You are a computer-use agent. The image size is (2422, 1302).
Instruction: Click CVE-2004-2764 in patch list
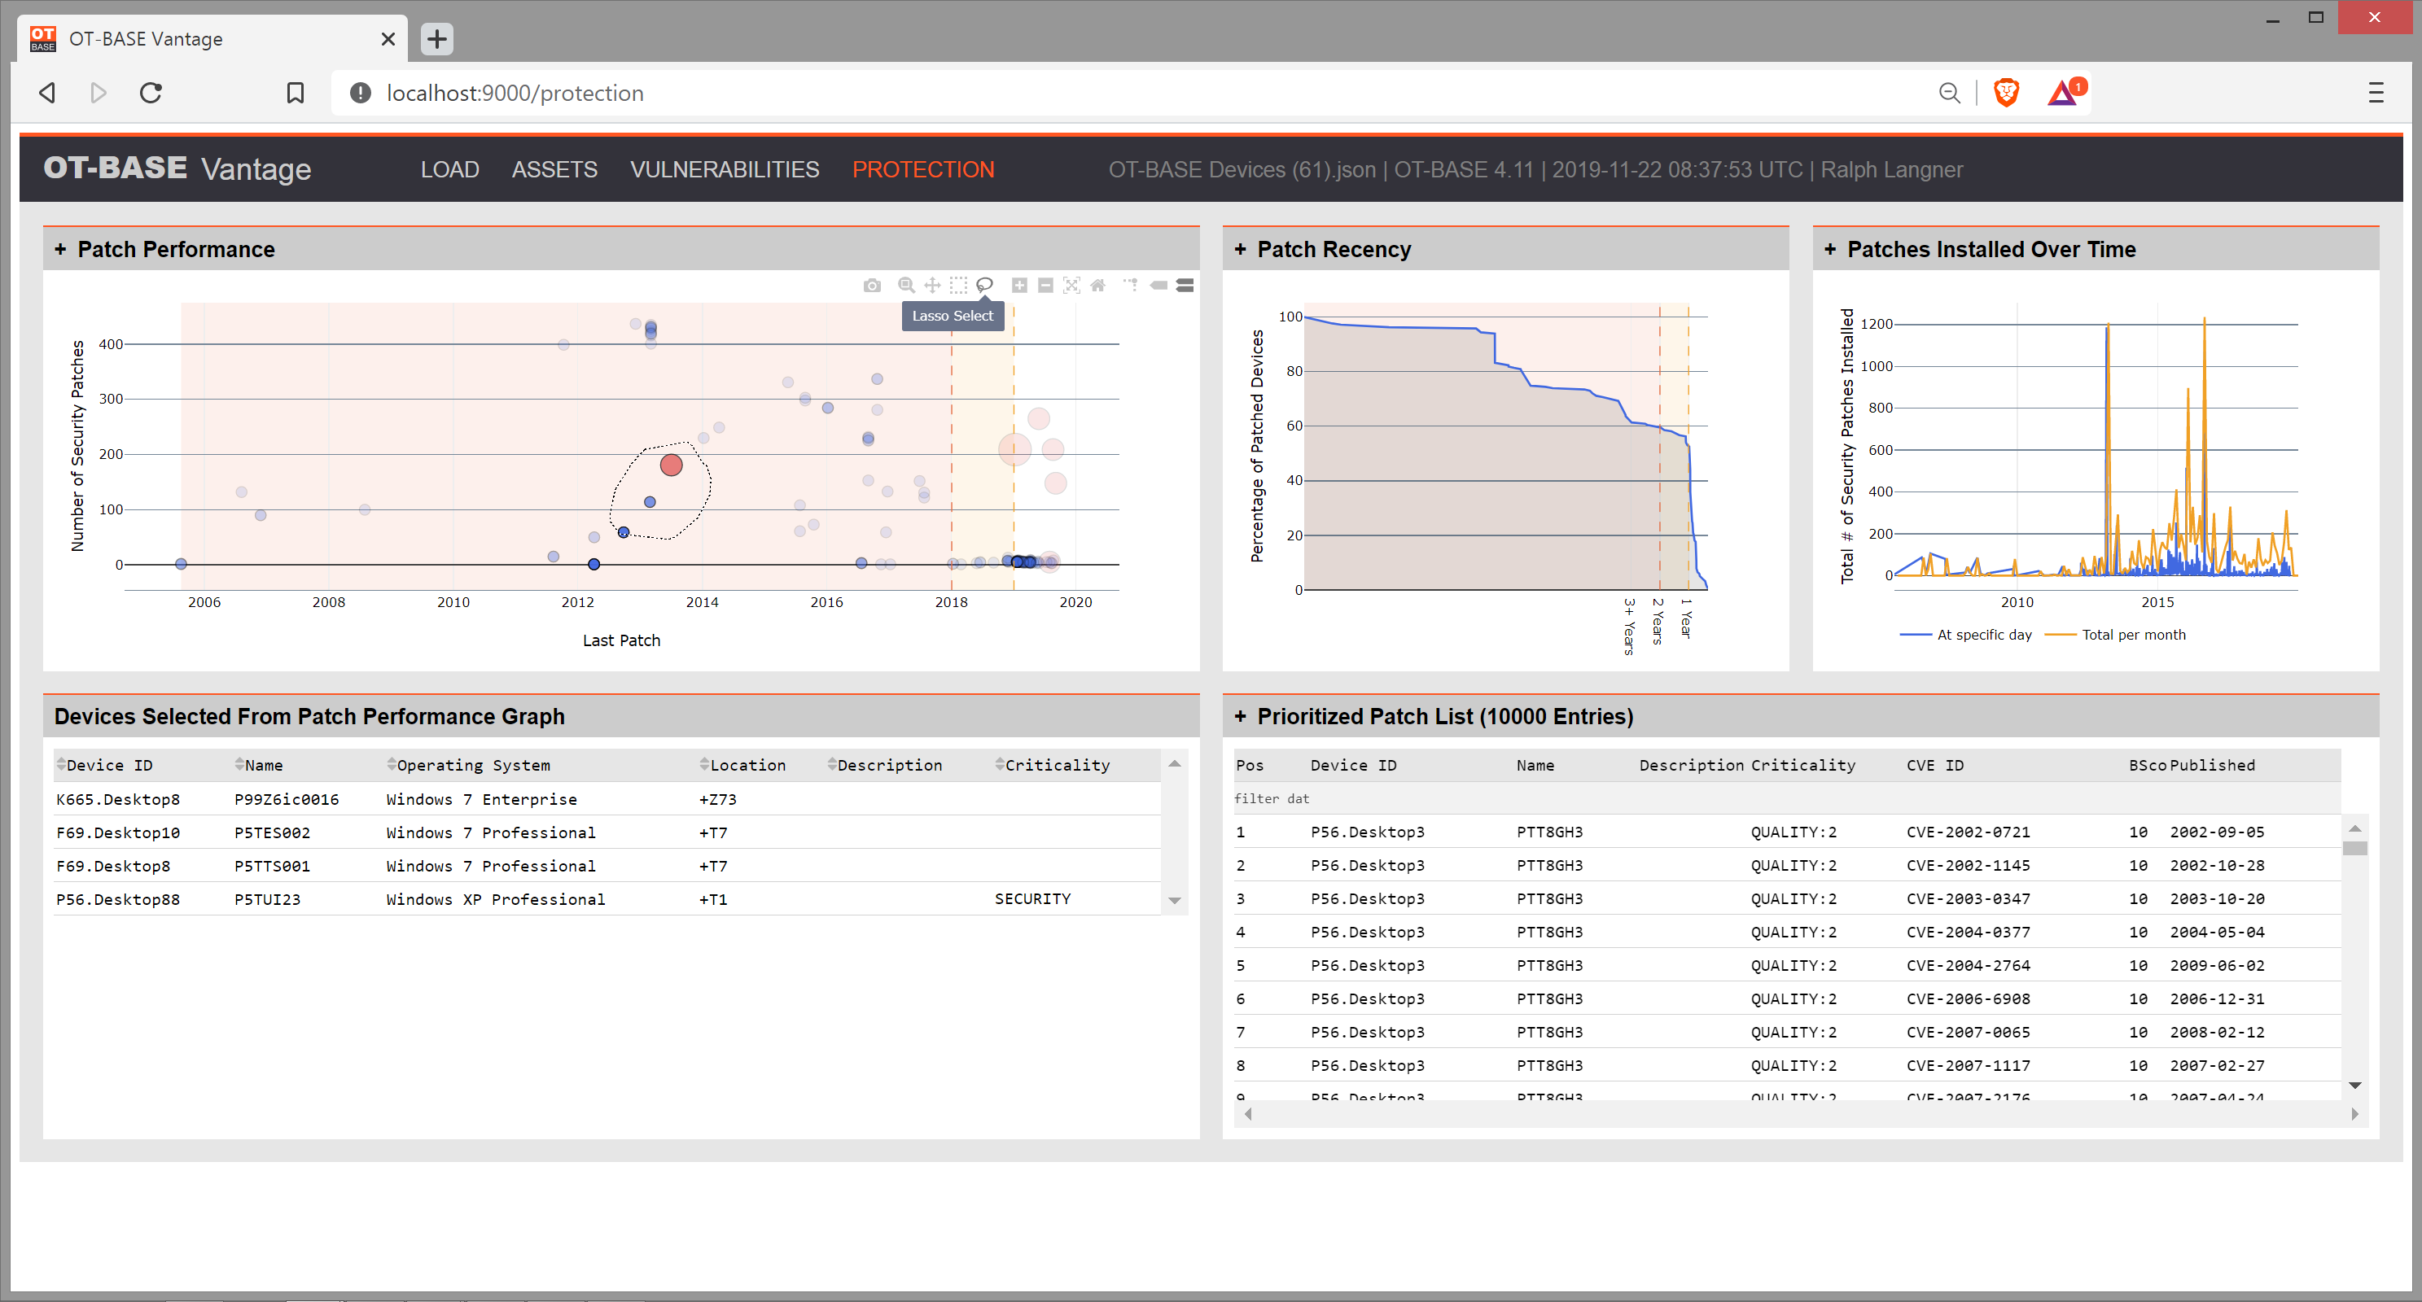click(x=1968, y=965)
